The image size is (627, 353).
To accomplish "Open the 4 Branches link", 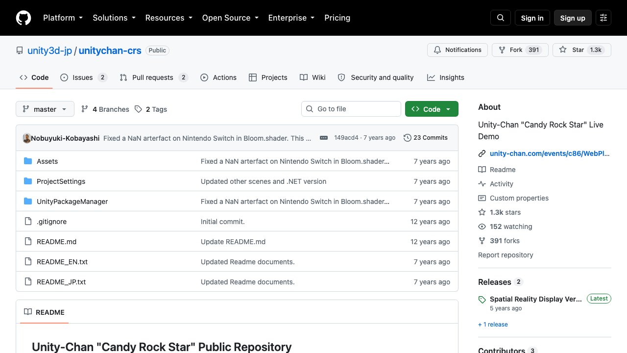I will point(105,109).
